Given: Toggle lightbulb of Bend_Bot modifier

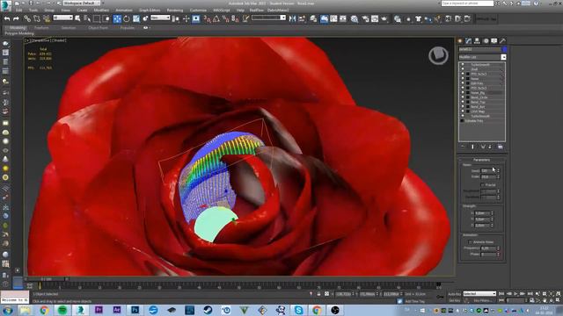Looking at the screenshot, I should 463,107.
